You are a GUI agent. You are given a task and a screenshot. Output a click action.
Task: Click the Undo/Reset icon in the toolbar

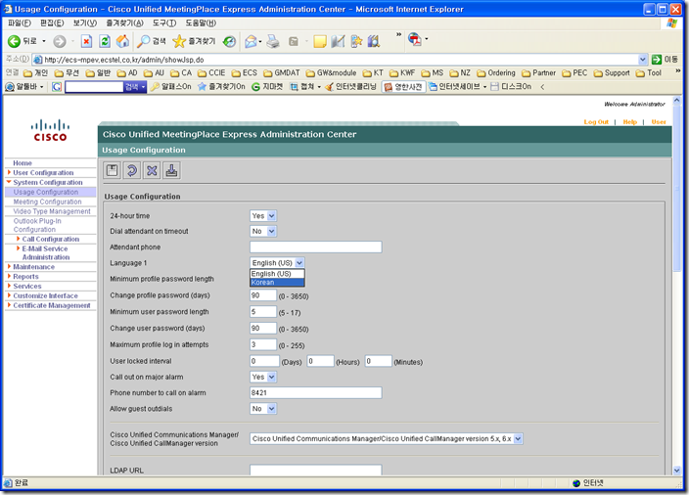[x=132, y=170]
